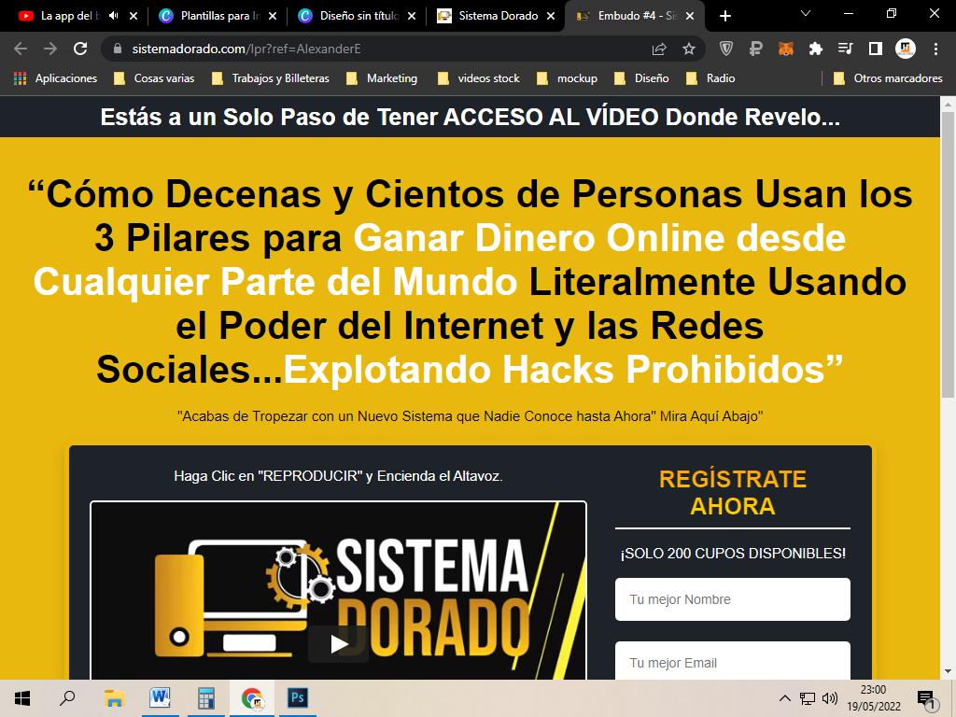Click the Tu mejor Nombre field

(x=732, y=599)
